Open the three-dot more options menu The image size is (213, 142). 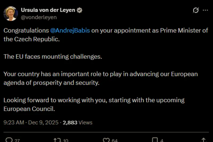(205, 10)
